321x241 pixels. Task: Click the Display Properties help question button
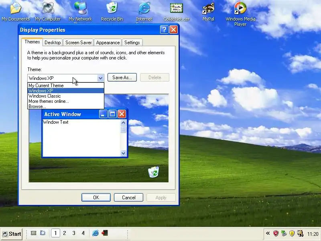coord(164,30)
